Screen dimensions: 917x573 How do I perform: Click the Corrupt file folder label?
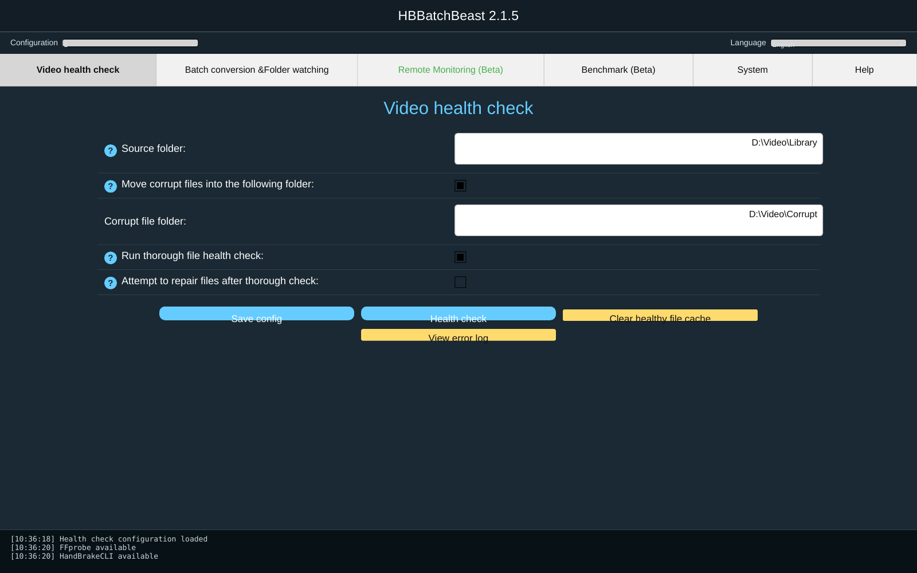click(x=145, y=221)
